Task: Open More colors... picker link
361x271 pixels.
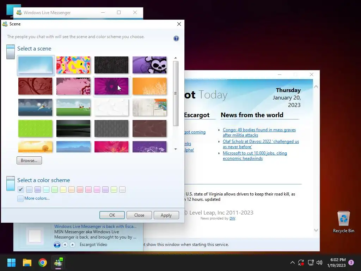Action: (x=37, y=198)
